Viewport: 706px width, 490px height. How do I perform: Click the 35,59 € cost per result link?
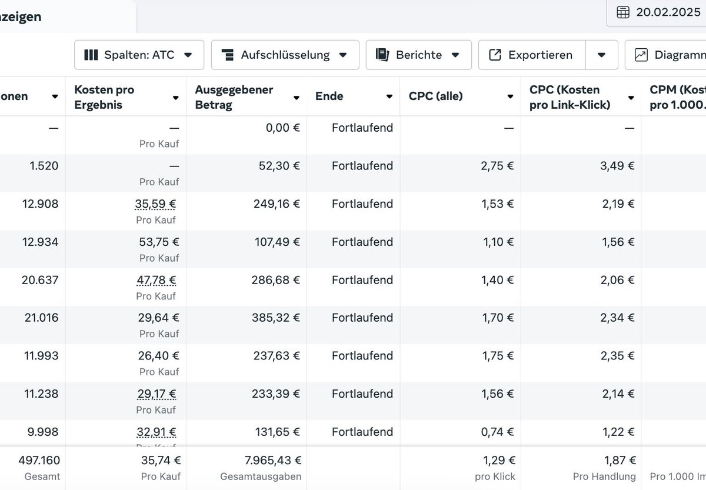(x=156, y=204)
